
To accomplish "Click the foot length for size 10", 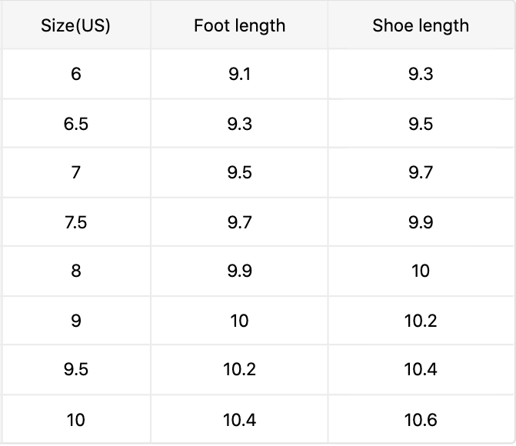I will coord(239,419).
